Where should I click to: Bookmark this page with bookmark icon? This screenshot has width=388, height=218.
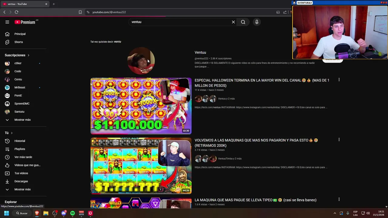point(80,12)
